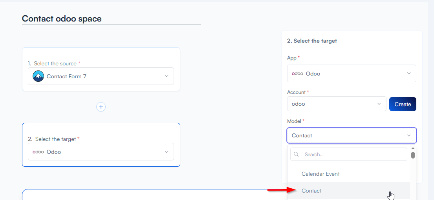Click the Odoo logo in the target step card

coord(38,152)
